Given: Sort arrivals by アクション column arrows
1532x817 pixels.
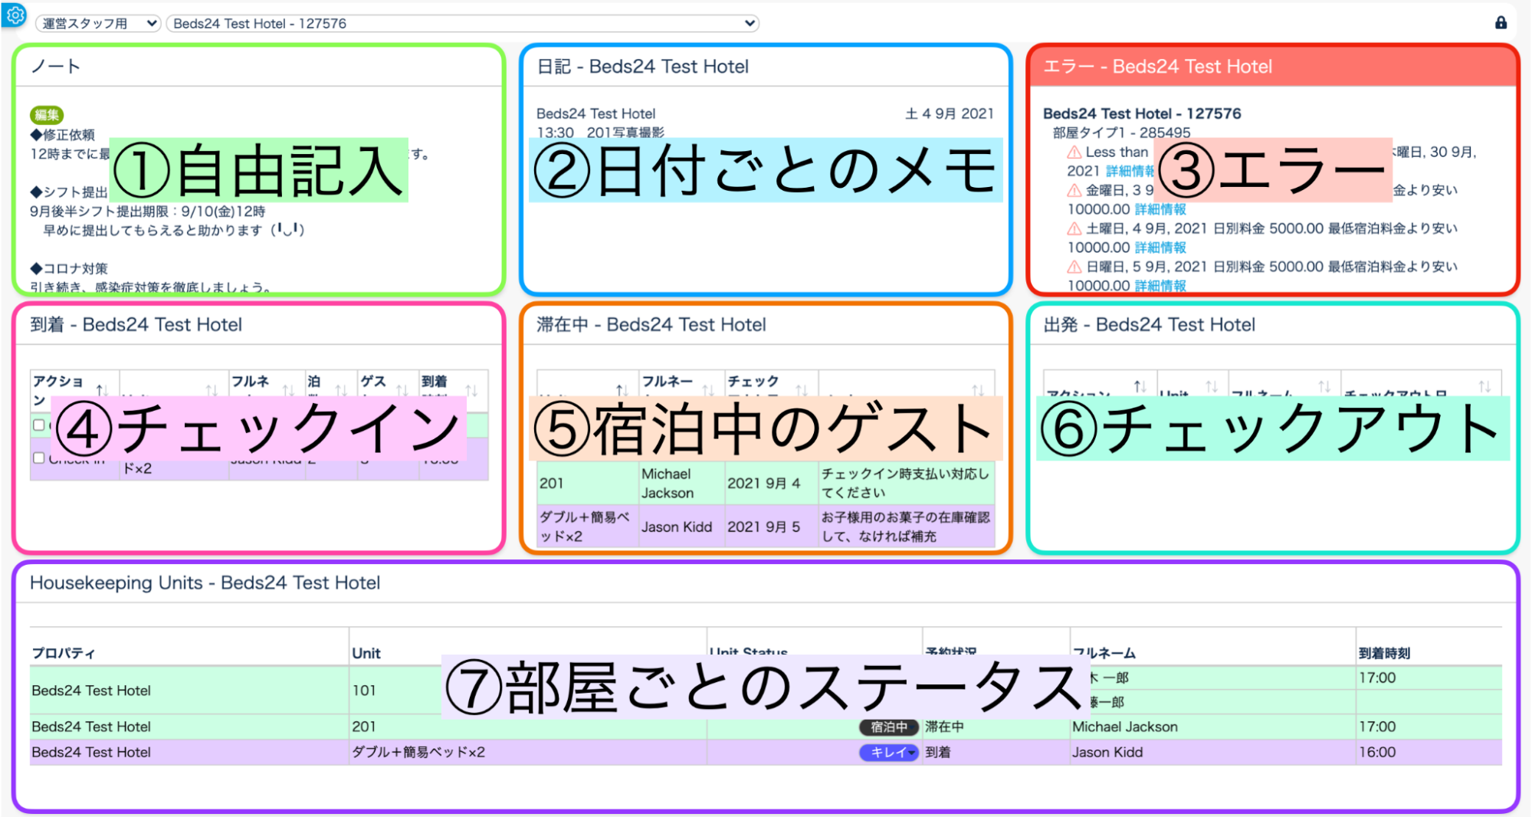Looking at the screenshot, I should 102,389.
